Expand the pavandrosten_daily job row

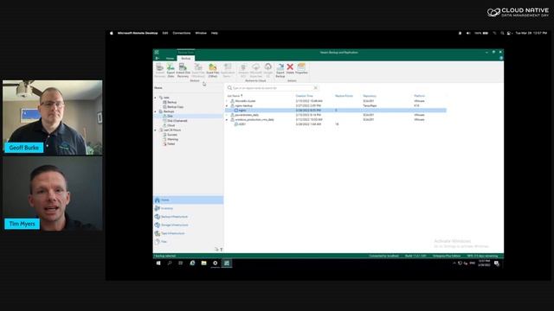(x=227, y=115)
